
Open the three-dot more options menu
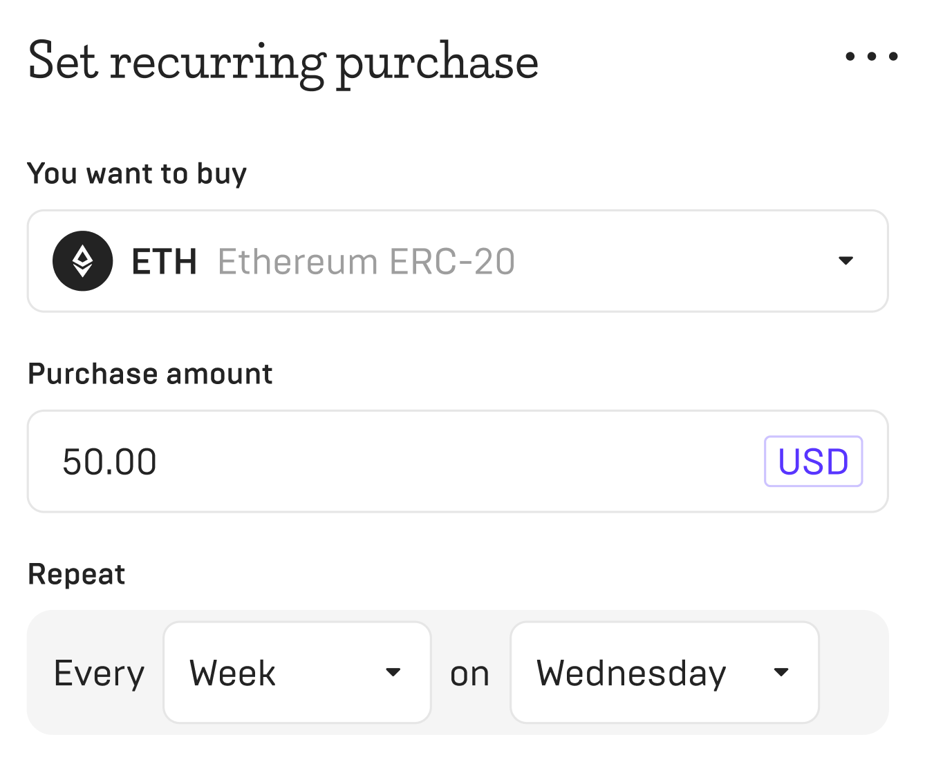tap(871, 57)
